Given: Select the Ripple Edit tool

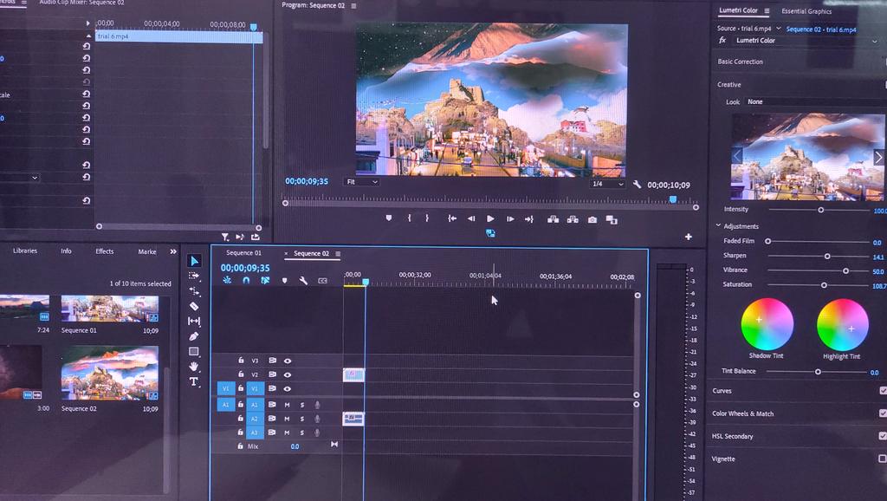Looking at the screenshot, I should point(194,291).
